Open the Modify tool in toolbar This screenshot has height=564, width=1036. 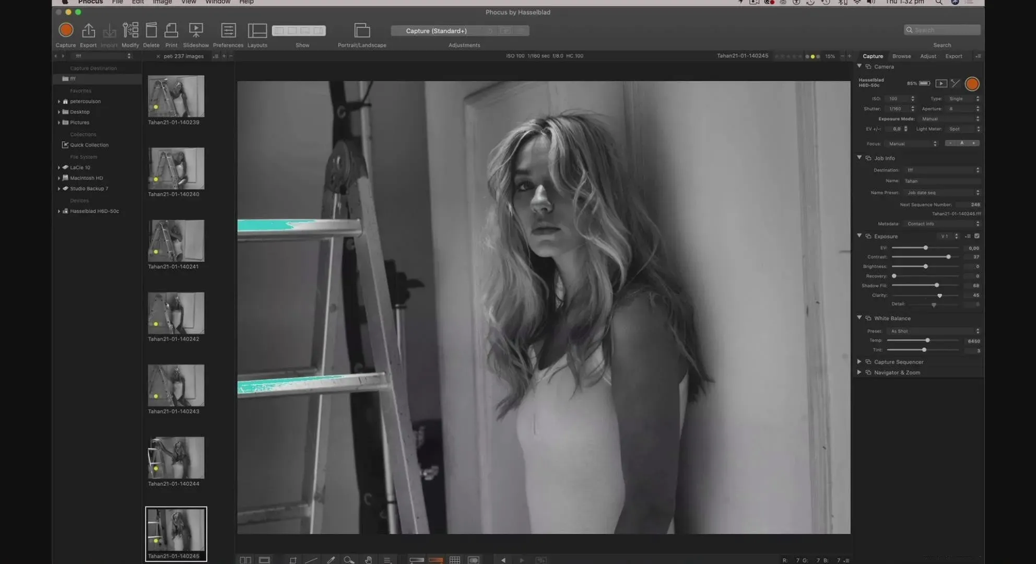point(130,31)
